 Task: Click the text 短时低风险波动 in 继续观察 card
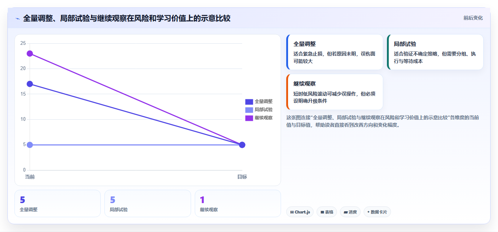[x=310, y=93]
